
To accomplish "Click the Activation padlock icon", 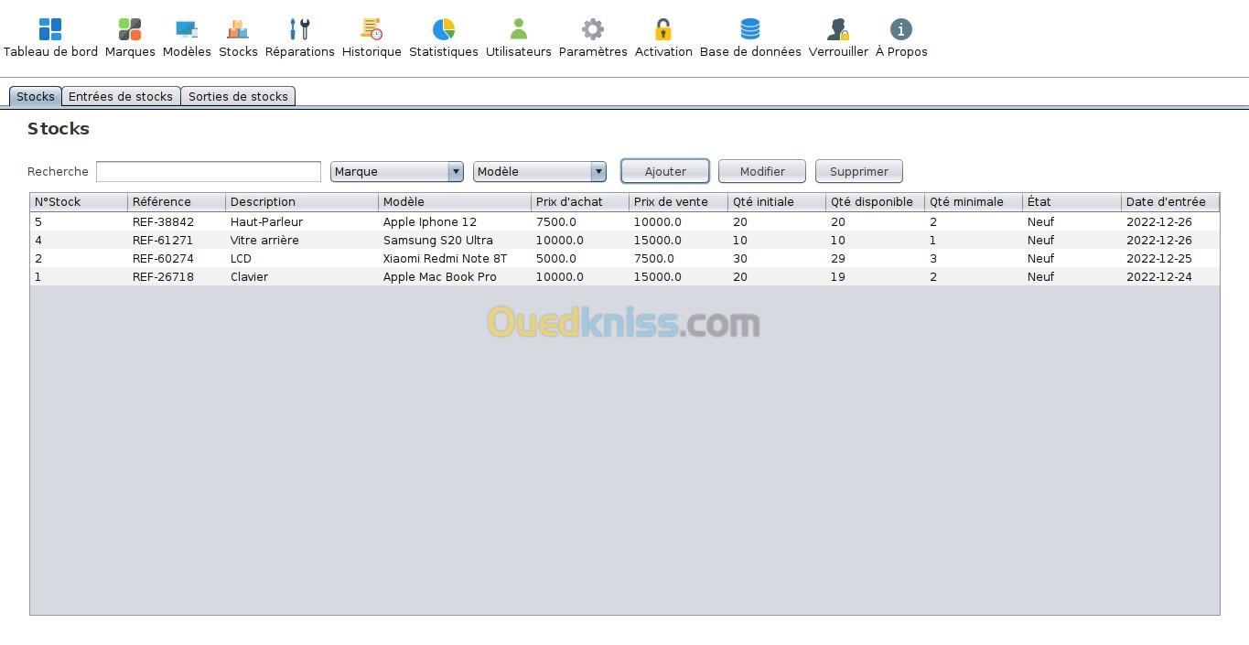I will [663, 29].
